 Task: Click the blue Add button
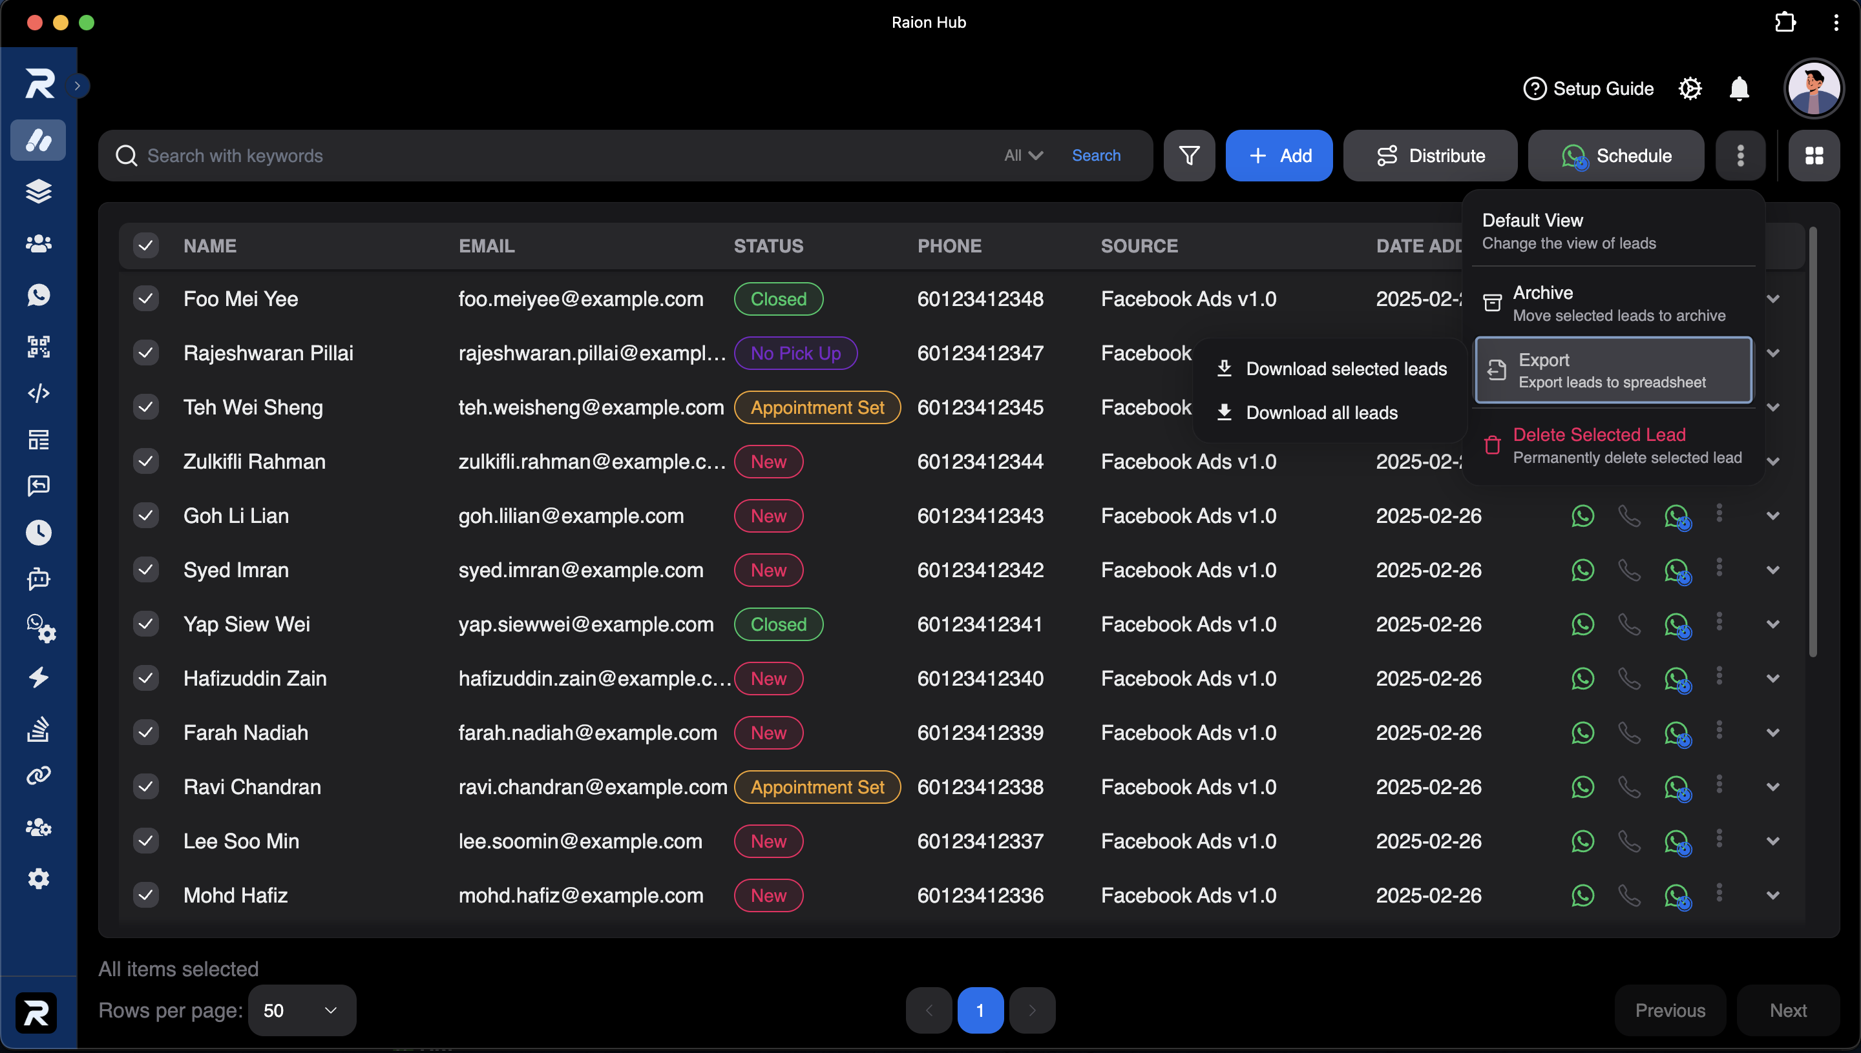tap(1278, 156)
